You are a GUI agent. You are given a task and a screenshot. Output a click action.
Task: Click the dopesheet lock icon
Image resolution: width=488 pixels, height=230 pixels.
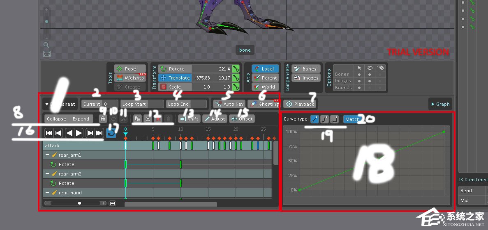pos(103,118)
